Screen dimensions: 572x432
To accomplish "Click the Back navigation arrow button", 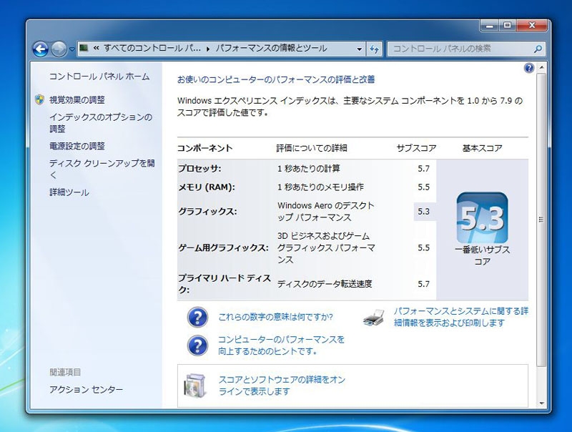I will click(41, 49).
